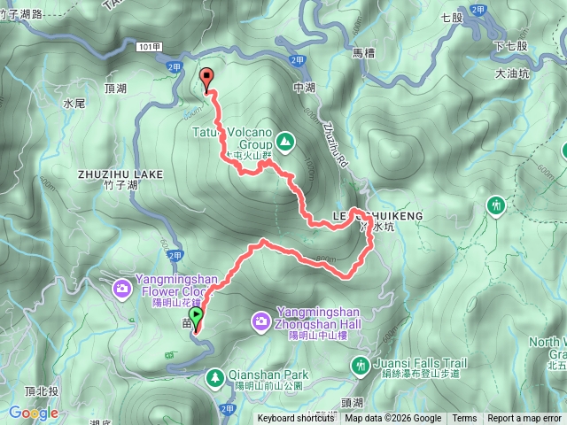Click the green route start marker
Viewport: 567px width, 425px height.
(x=196, y=319)
